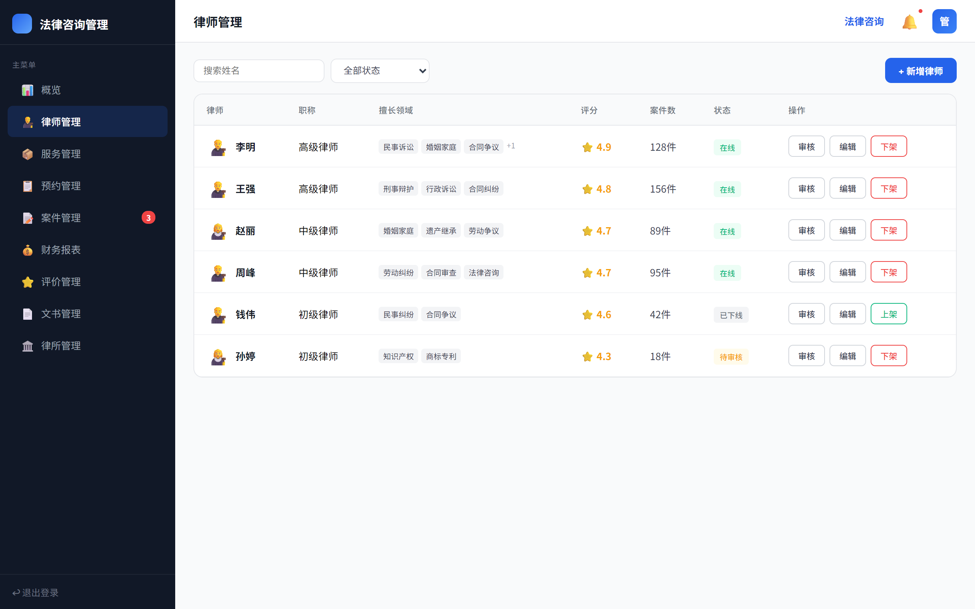The width and height of the screenshot is (975, 609).
Task: Click the rating star for 李明
Action: [587, 147]
